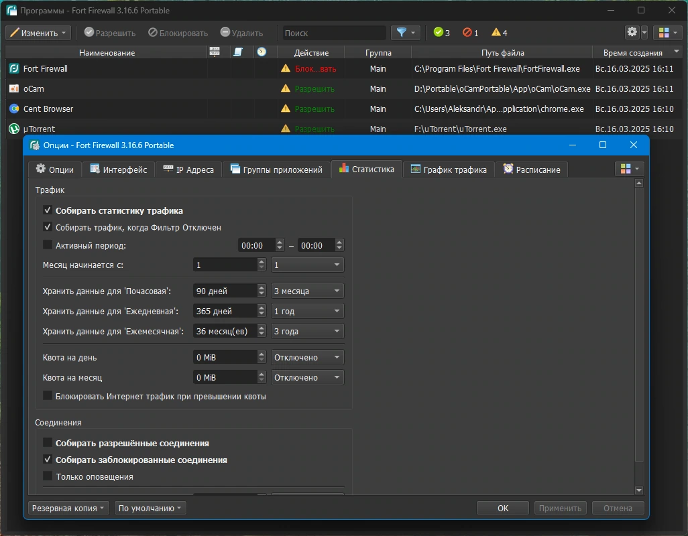The image size is (688, 536).
Task: Click Удалить toolbar button
Action: click(x=241, y=33)
